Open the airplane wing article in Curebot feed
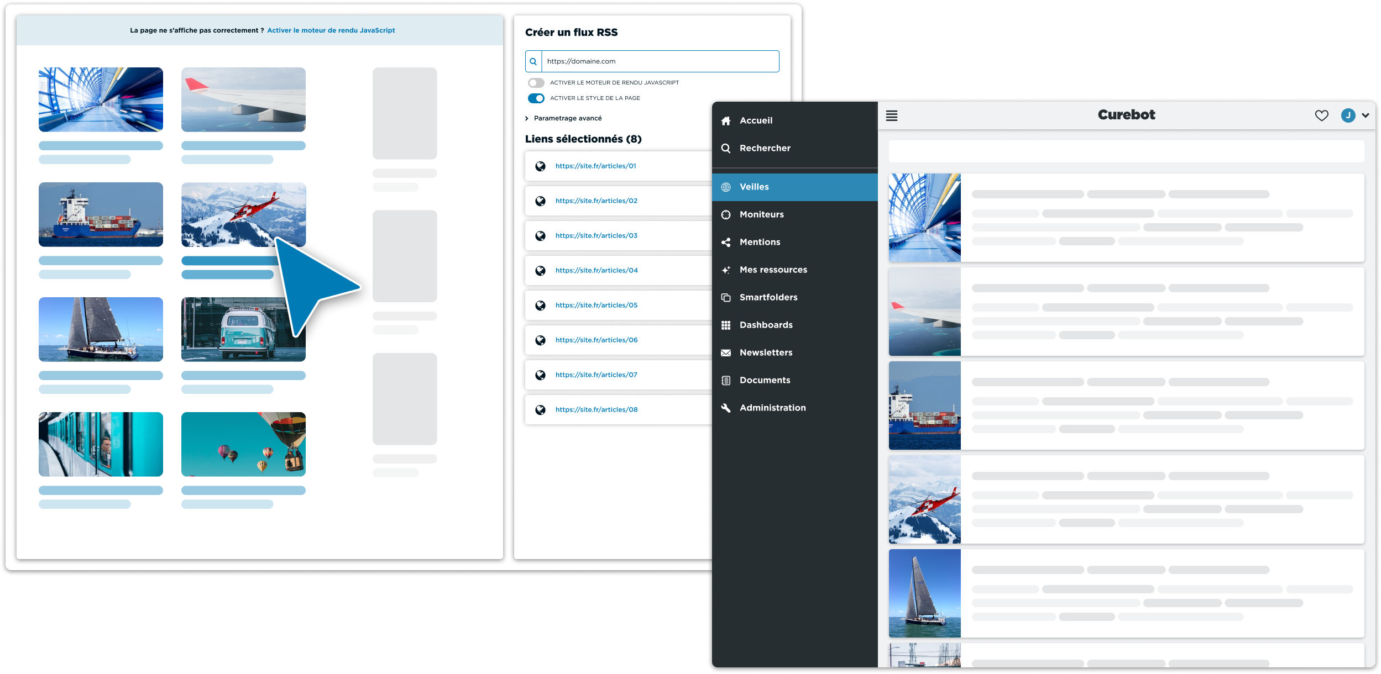1381x674 pixels. click(x=1126, y=312)
